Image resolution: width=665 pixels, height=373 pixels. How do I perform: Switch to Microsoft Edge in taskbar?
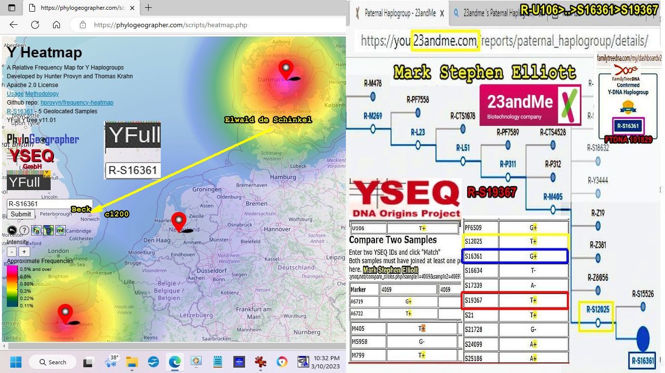tap(174, 362)
